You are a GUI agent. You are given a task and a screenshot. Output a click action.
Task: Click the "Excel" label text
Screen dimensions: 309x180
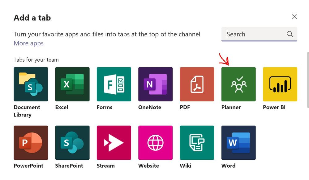tap(62, 107)
